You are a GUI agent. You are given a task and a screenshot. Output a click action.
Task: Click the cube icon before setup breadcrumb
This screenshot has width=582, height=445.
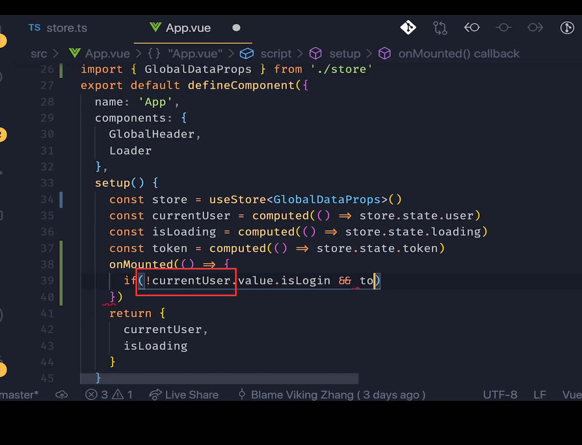tap(316, 53)
